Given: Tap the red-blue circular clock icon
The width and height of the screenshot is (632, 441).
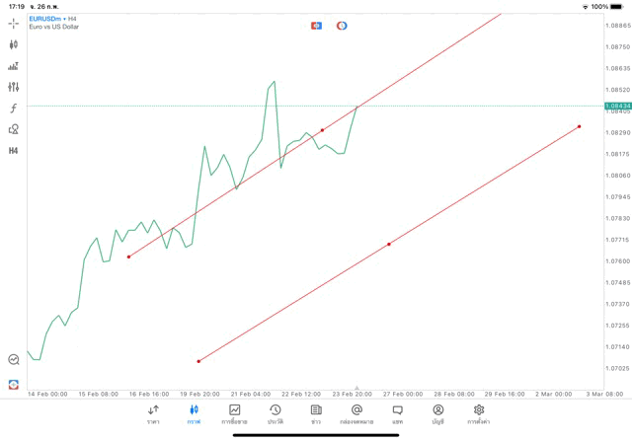Looking at the screenshot, I should tap(342, 26).
